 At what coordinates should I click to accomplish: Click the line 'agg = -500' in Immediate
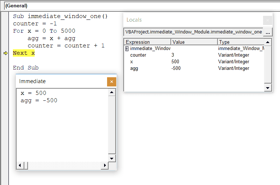(x=39, y=100)
